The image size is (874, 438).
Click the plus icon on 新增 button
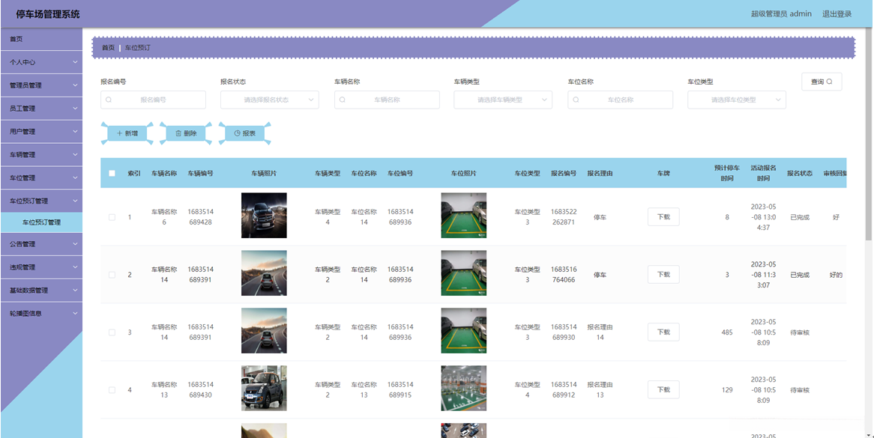[119, 133]
